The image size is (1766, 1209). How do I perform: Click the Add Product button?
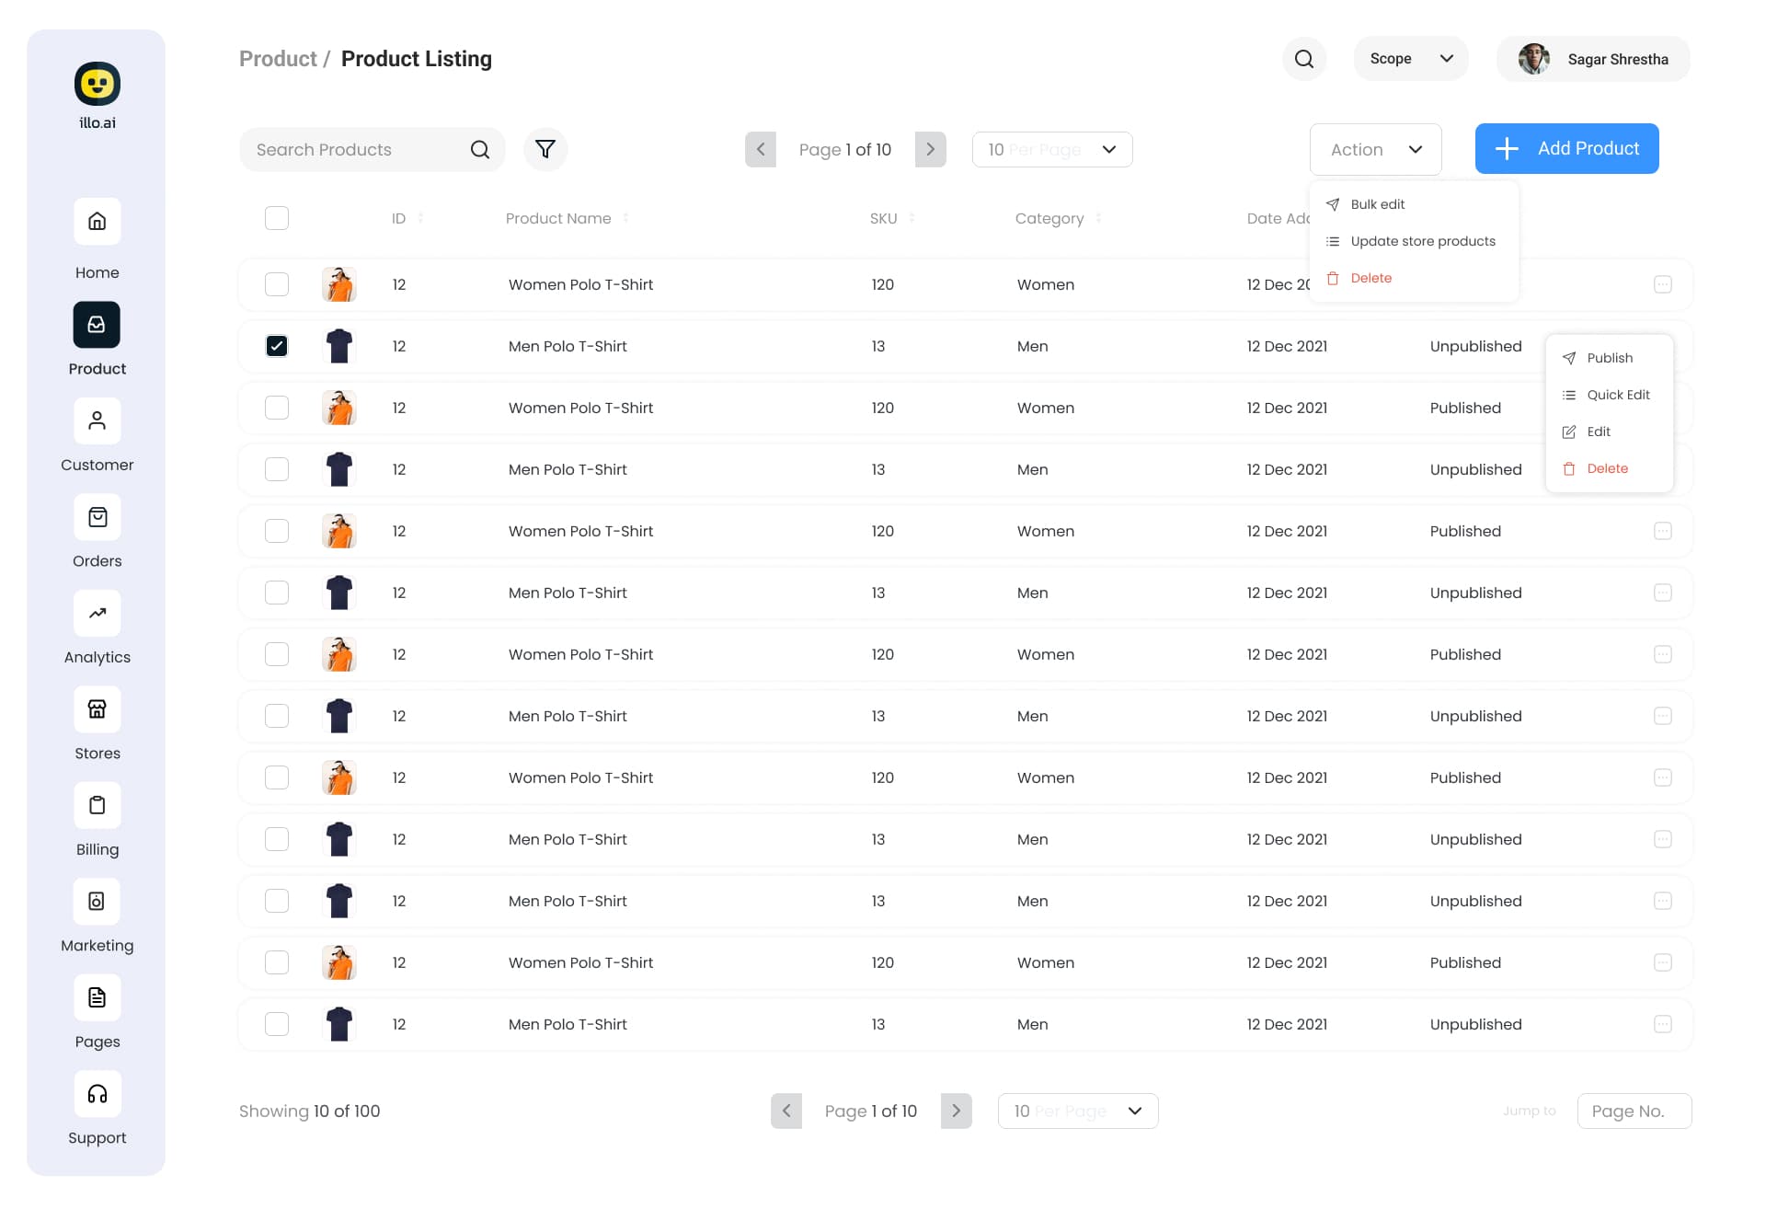click(x=1566, y=148)
